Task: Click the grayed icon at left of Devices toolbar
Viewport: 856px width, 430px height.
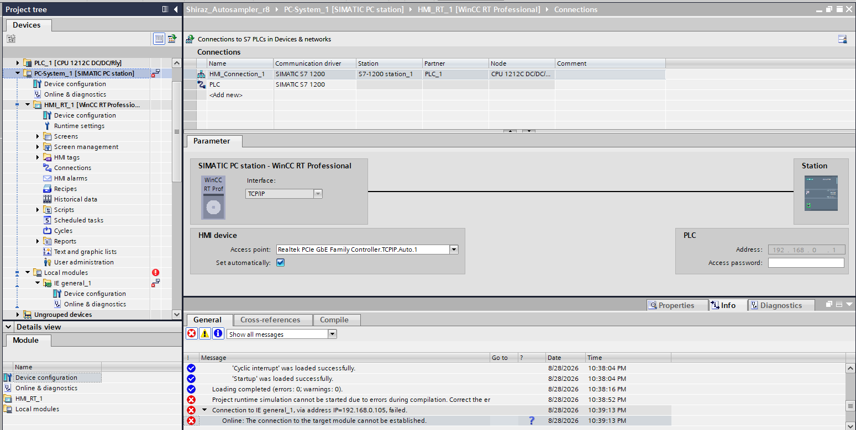Action: coord(11,39)
